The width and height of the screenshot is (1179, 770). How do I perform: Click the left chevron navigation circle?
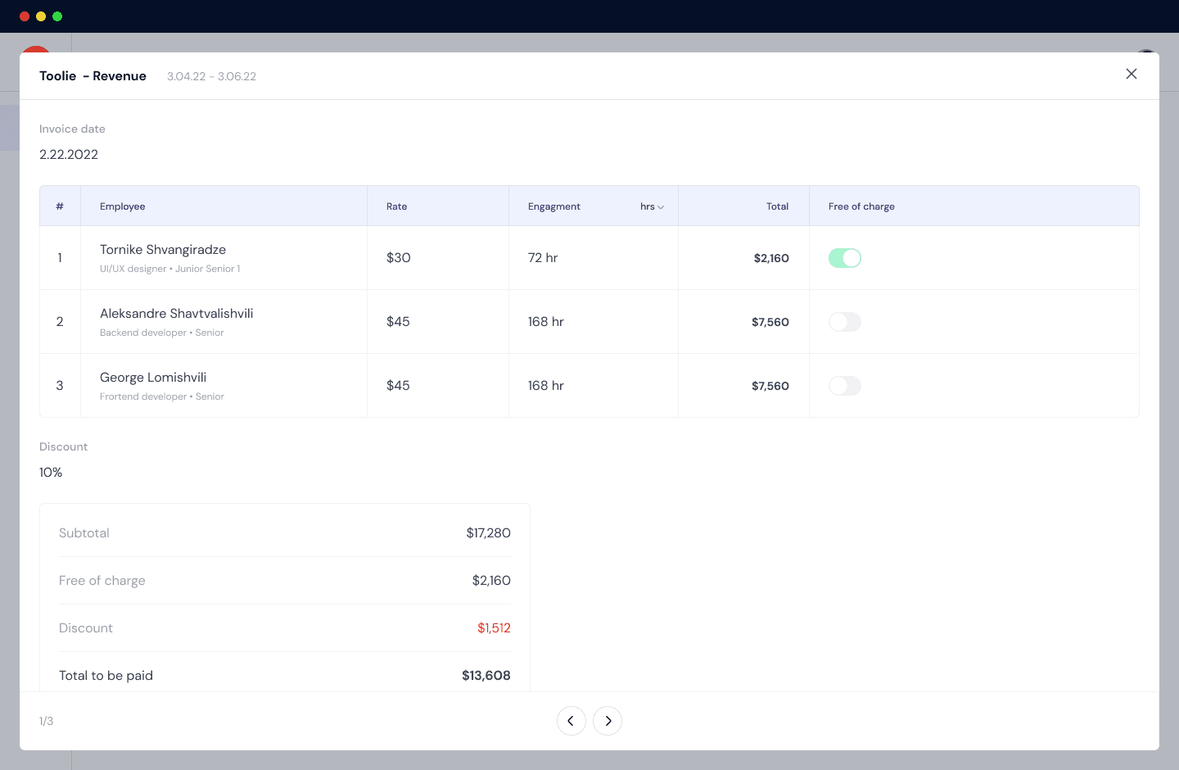[571, 721]
